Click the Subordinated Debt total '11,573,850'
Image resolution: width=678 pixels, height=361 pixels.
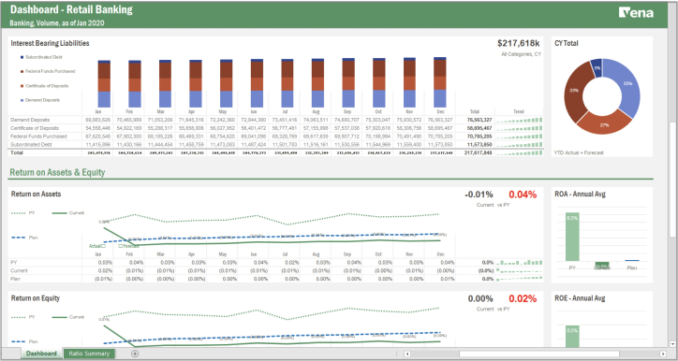pos(479,144)
